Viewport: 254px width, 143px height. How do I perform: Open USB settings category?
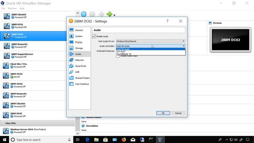(x=79, y=72)
